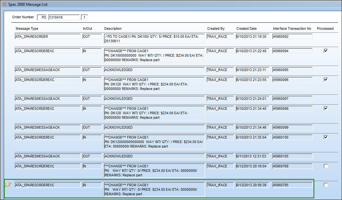This screenshot has height=200, width=342.
Task: Uncheck Processed for transaction 45660100
Action: (x=326, y=137)
